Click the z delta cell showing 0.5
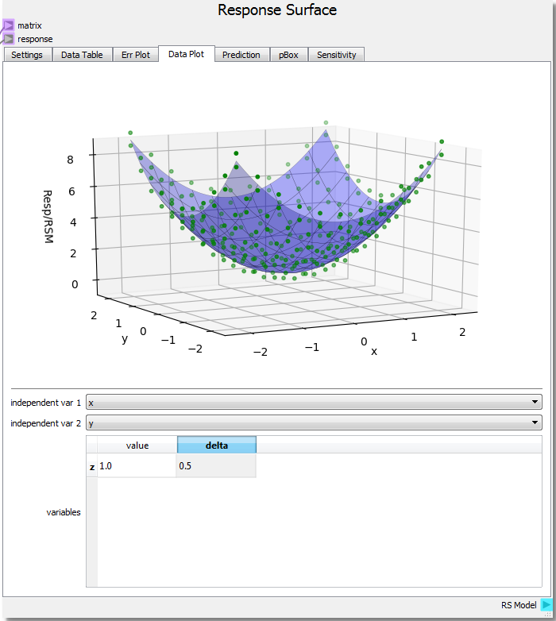 (216, 467)
